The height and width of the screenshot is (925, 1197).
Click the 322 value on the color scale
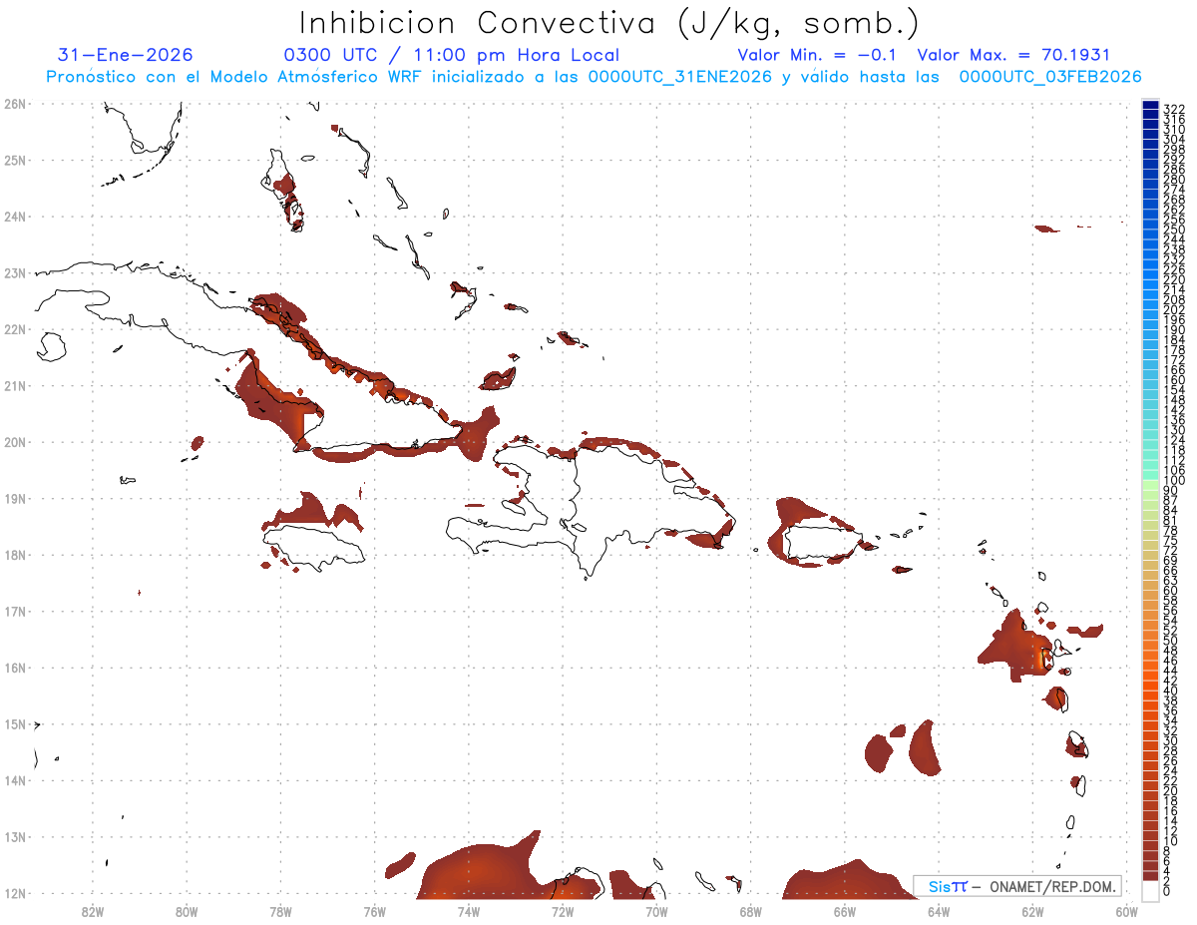click(1174, 109)
